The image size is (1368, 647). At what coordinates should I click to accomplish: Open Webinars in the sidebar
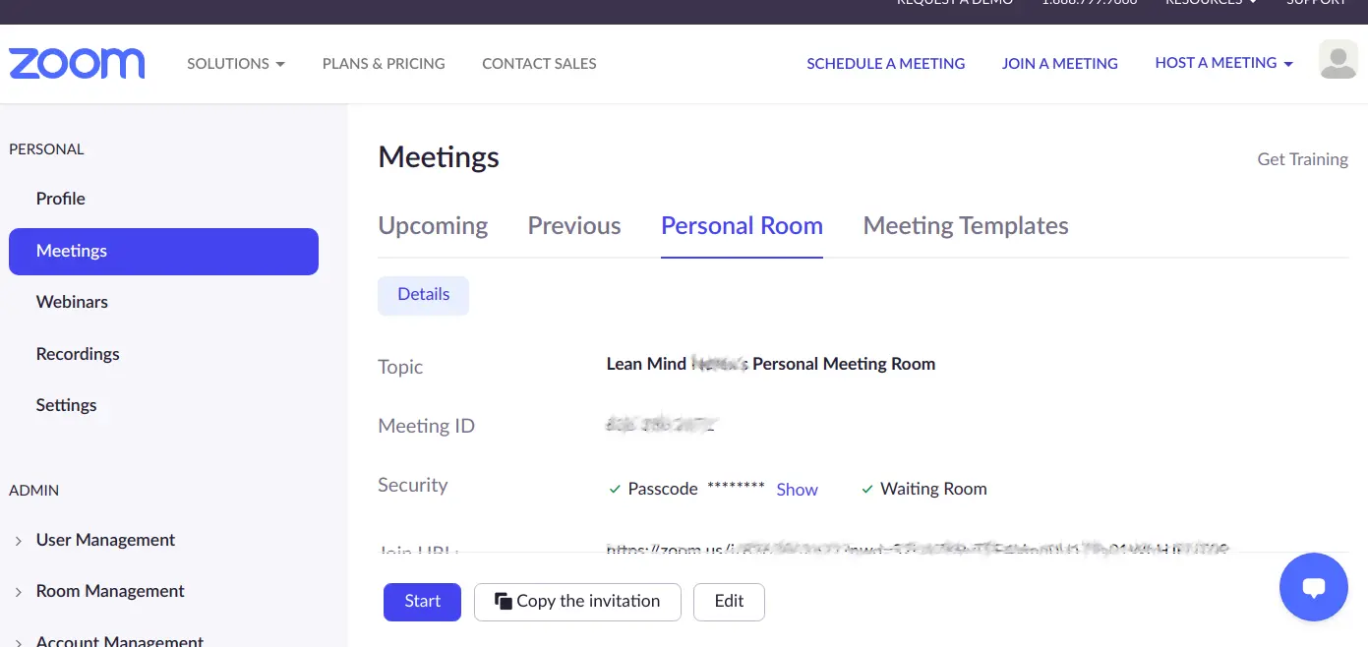(72, 302)
